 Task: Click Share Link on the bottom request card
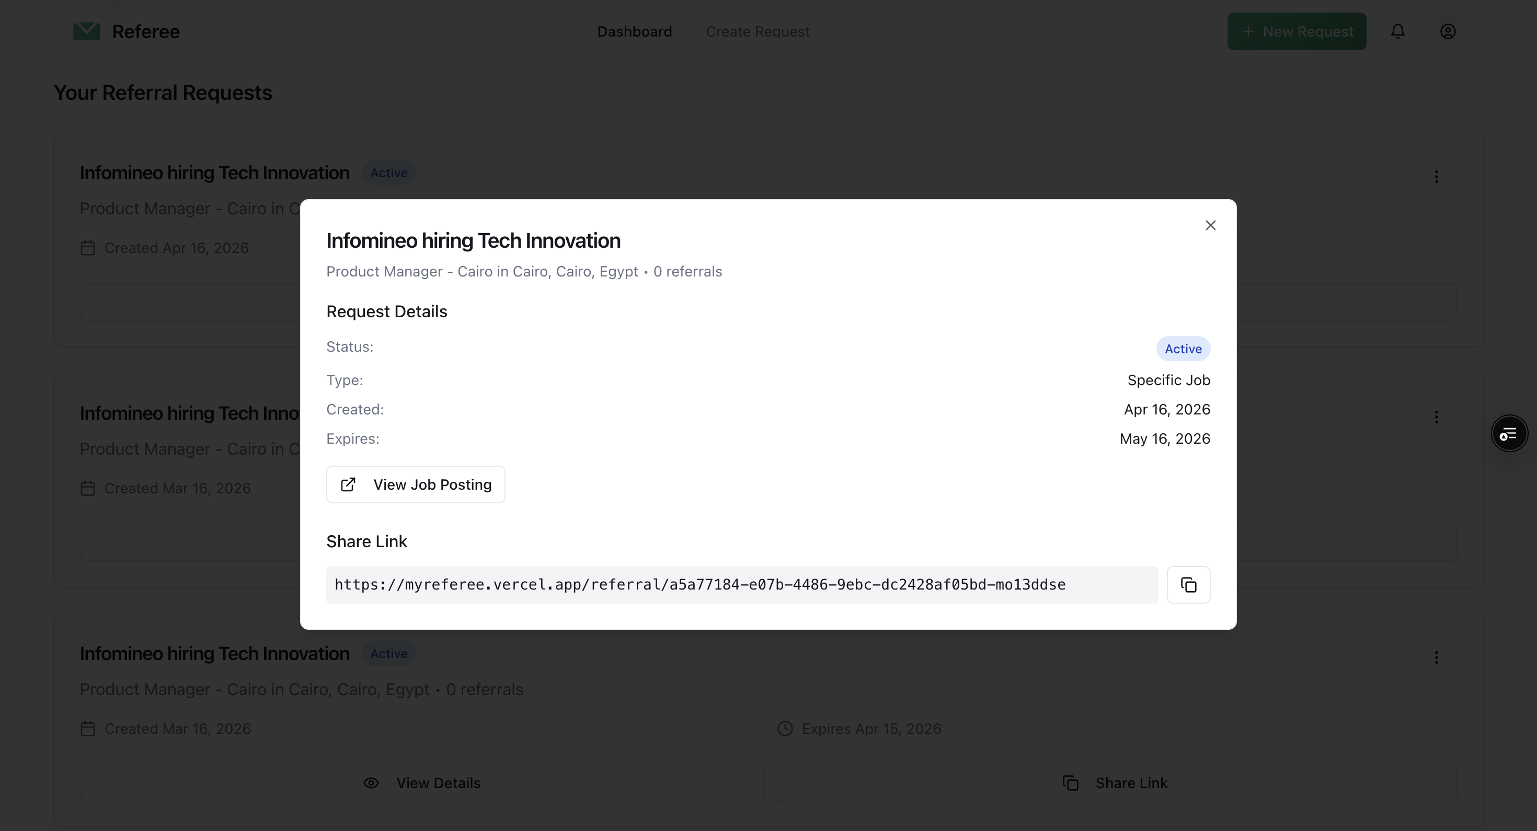tap(1115, 783)
